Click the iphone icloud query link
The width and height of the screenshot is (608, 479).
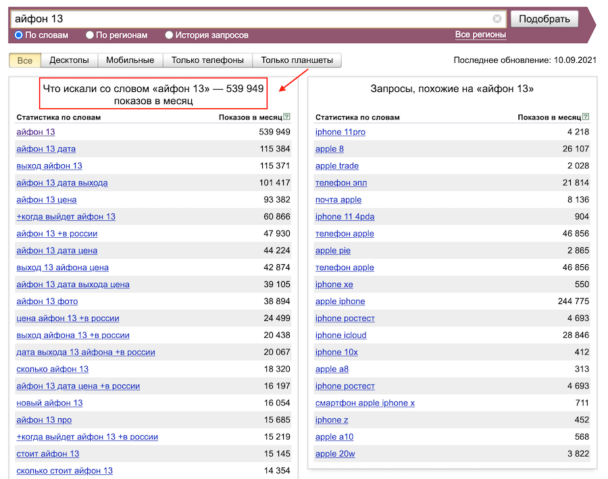(x=340, y=335)
